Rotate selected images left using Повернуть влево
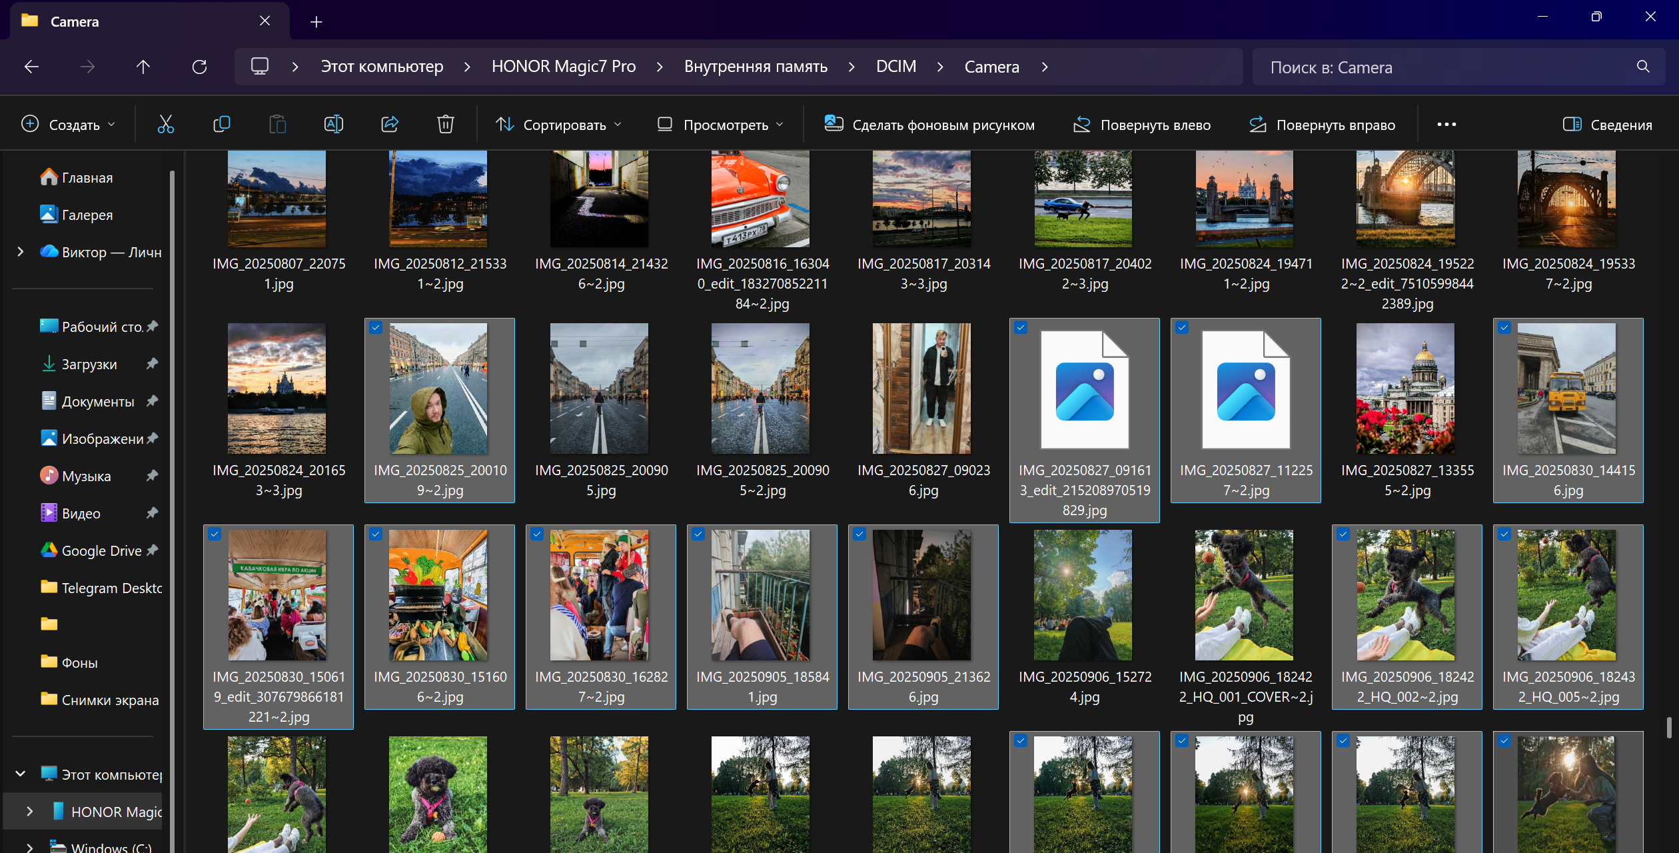 pyautogui.click(x=1142, y=124)
